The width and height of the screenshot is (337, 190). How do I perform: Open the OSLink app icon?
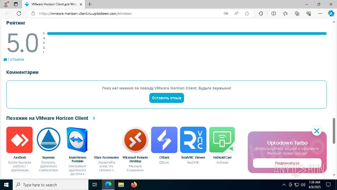click(164, 140)
